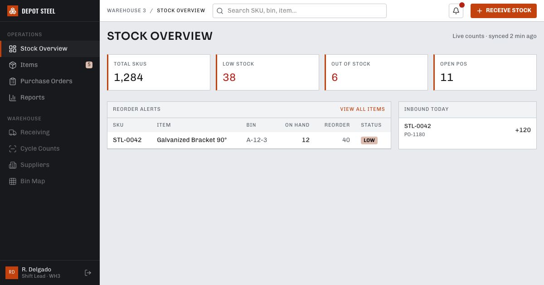Open the Total SKUs card
The width and height of the screenshot is (544, 285).
click(159, 72)
